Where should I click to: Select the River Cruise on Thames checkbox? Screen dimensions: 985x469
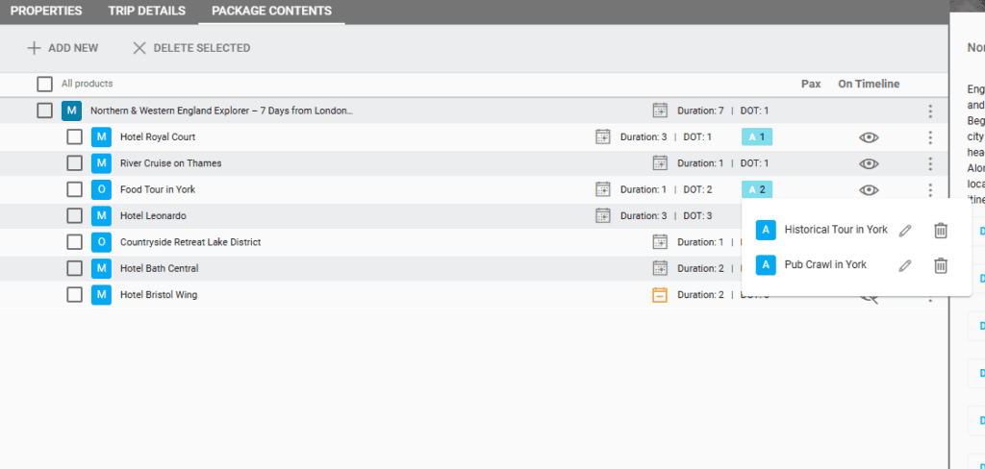pos(74,163)
